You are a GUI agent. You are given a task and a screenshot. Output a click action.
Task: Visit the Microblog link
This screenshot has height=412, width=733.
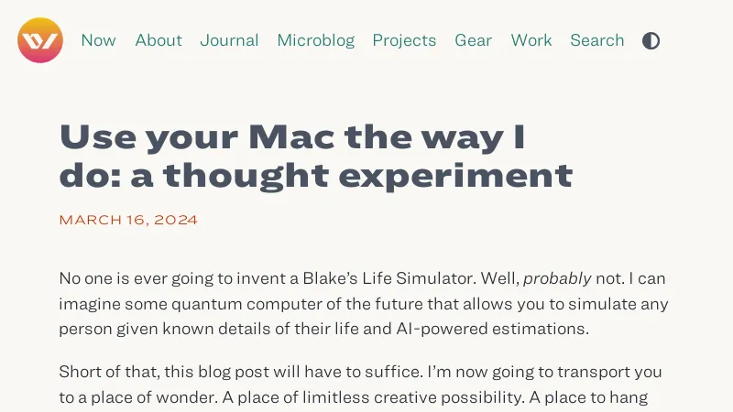tap(315, 40)
